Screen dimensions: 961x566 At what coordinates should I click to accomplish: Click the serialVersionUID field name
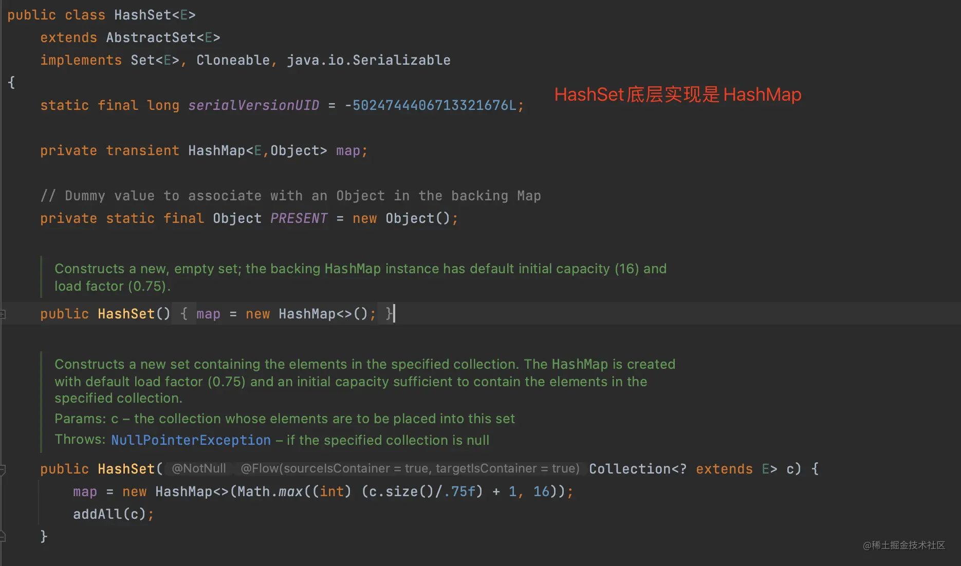click(x=253, y=105)
